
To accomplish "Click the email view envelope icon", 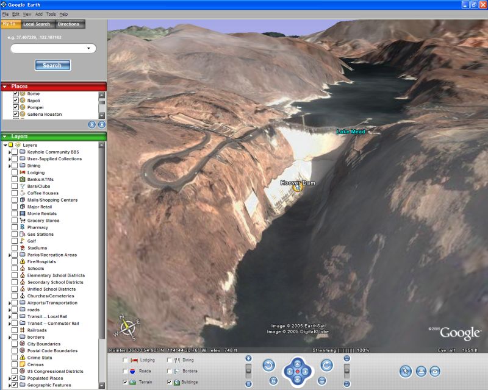I will coord(435,371).
